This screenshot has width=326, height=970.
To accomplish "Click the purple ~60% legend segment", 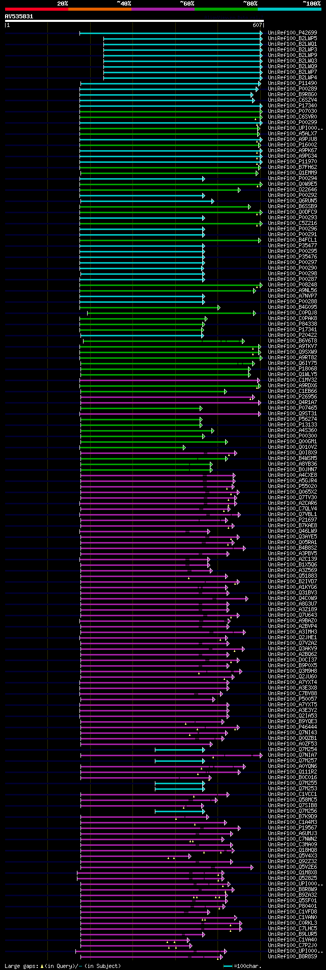I will click(163, 9).
